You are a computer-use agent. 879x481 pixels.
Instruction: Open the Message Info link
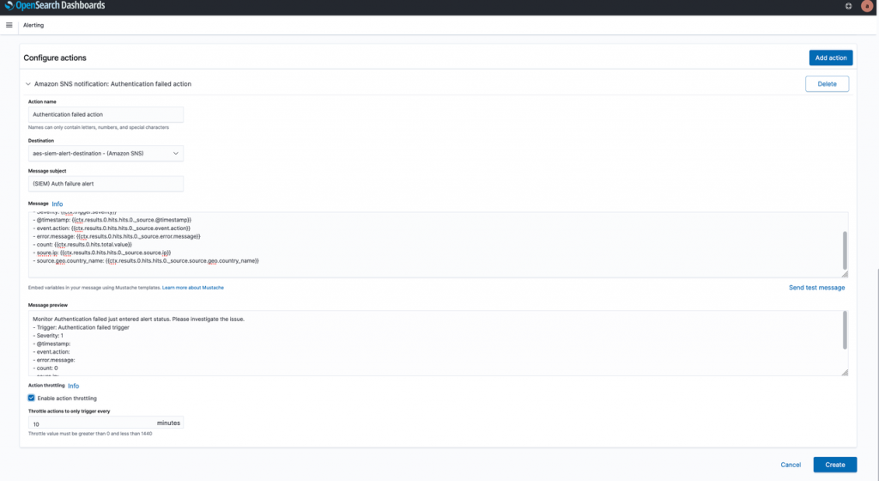tap(58, 204)
